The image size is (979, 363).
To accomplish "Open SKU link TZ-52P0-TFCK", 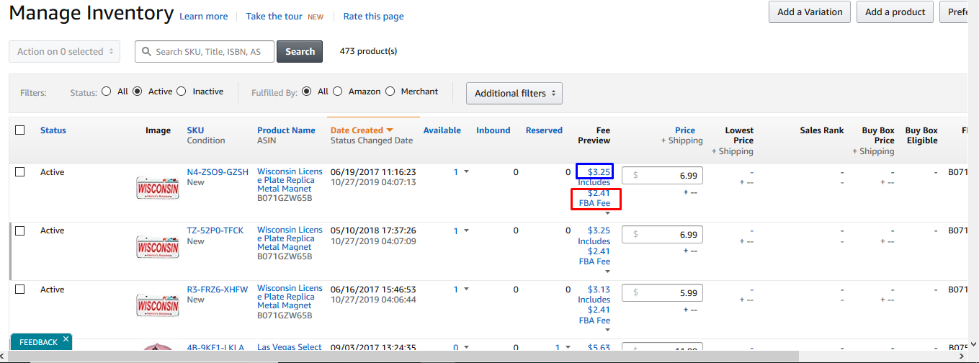I will (215, 230).
